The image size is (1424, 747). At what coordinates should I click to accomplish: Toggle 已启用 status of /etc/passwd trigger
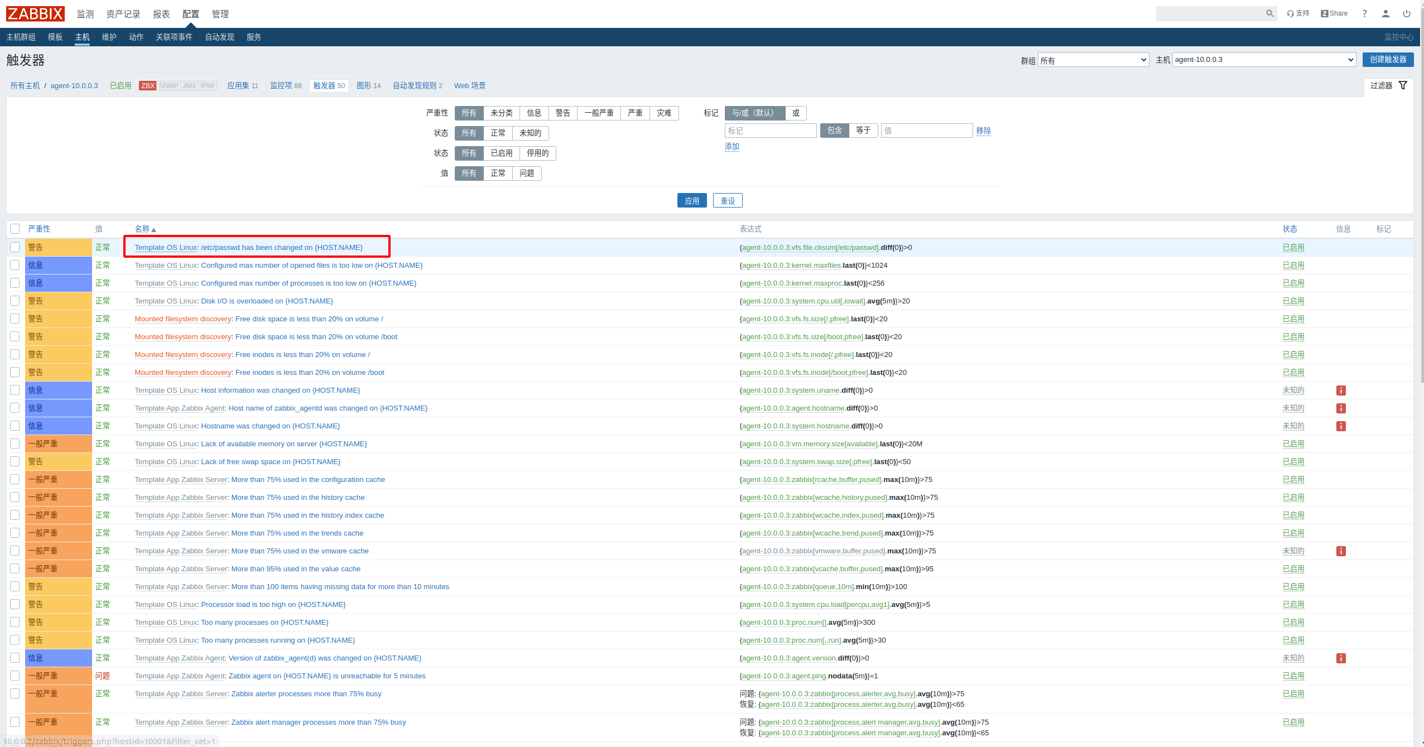[x=1293, y=248]
